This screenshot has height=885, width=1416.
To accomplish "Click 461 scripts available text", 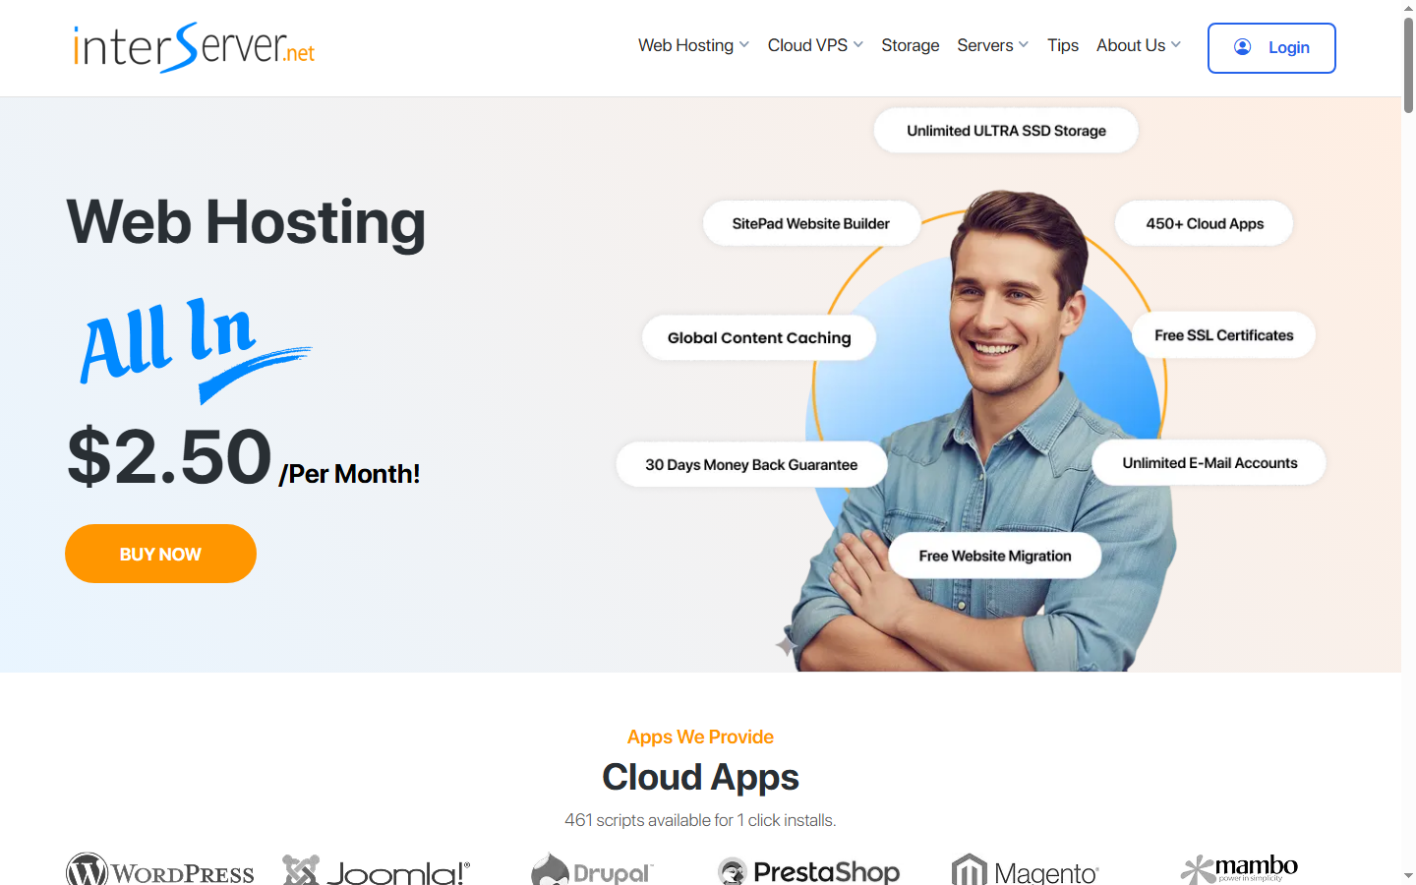I will [x=700, y=820].
